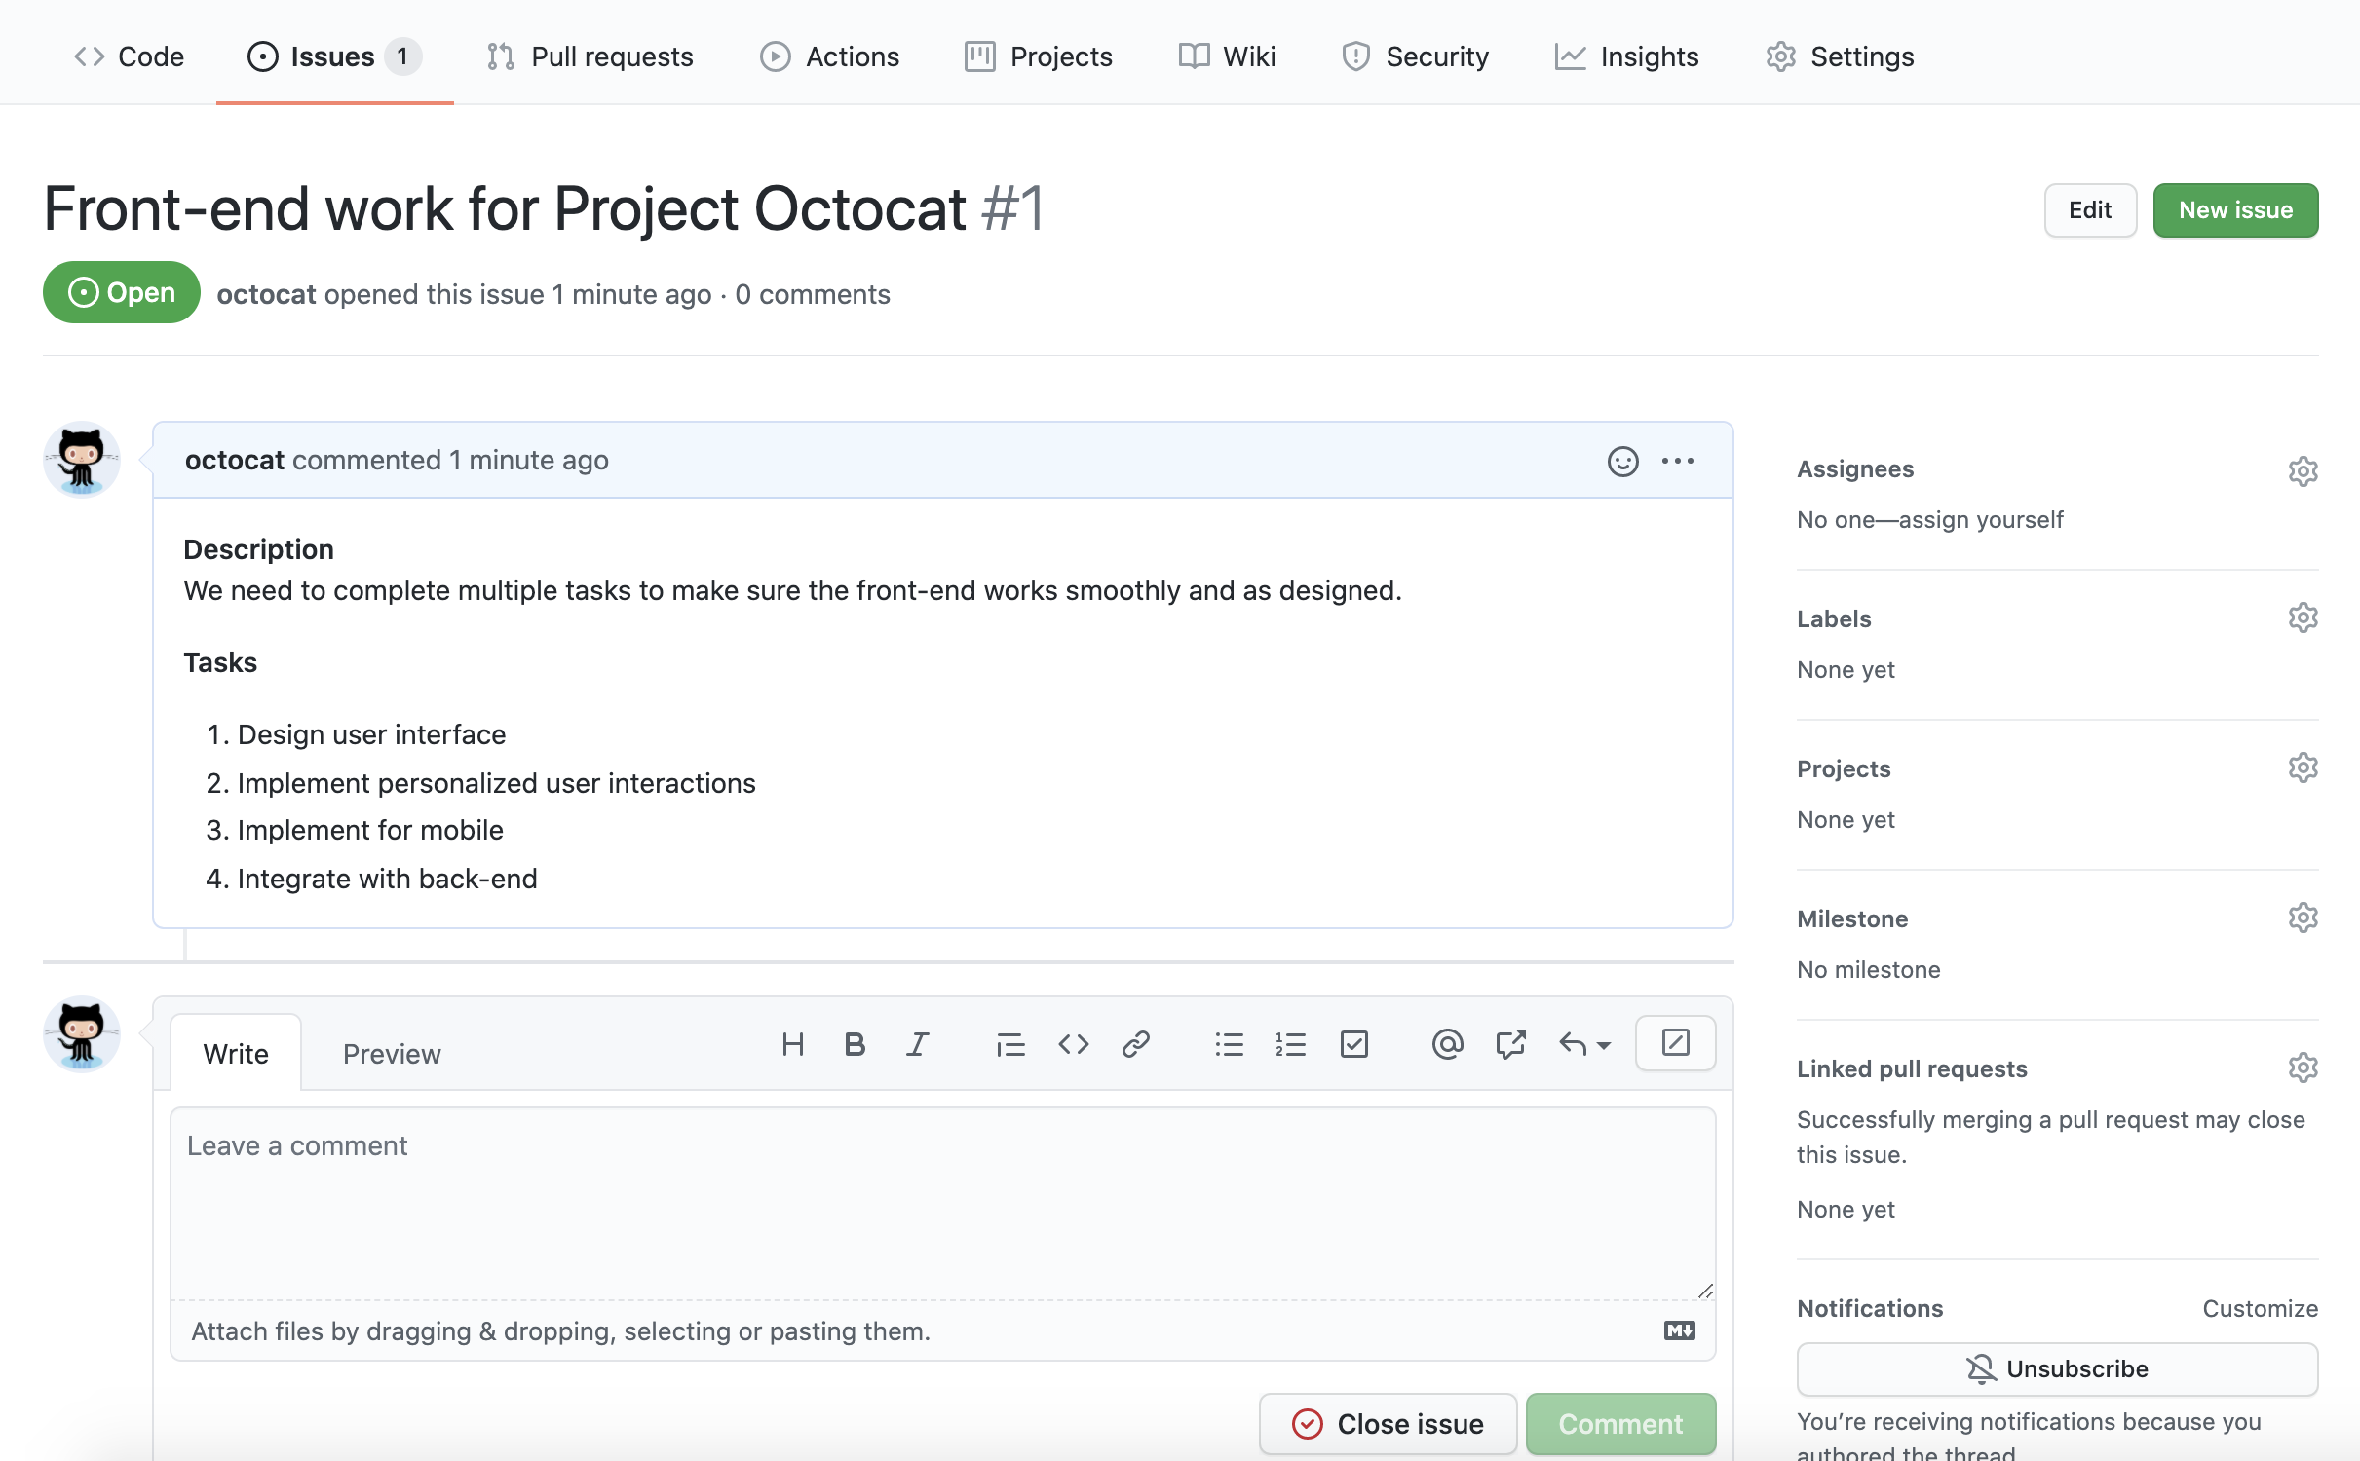
Task: Click New issue button
Action: point(2235,209)
